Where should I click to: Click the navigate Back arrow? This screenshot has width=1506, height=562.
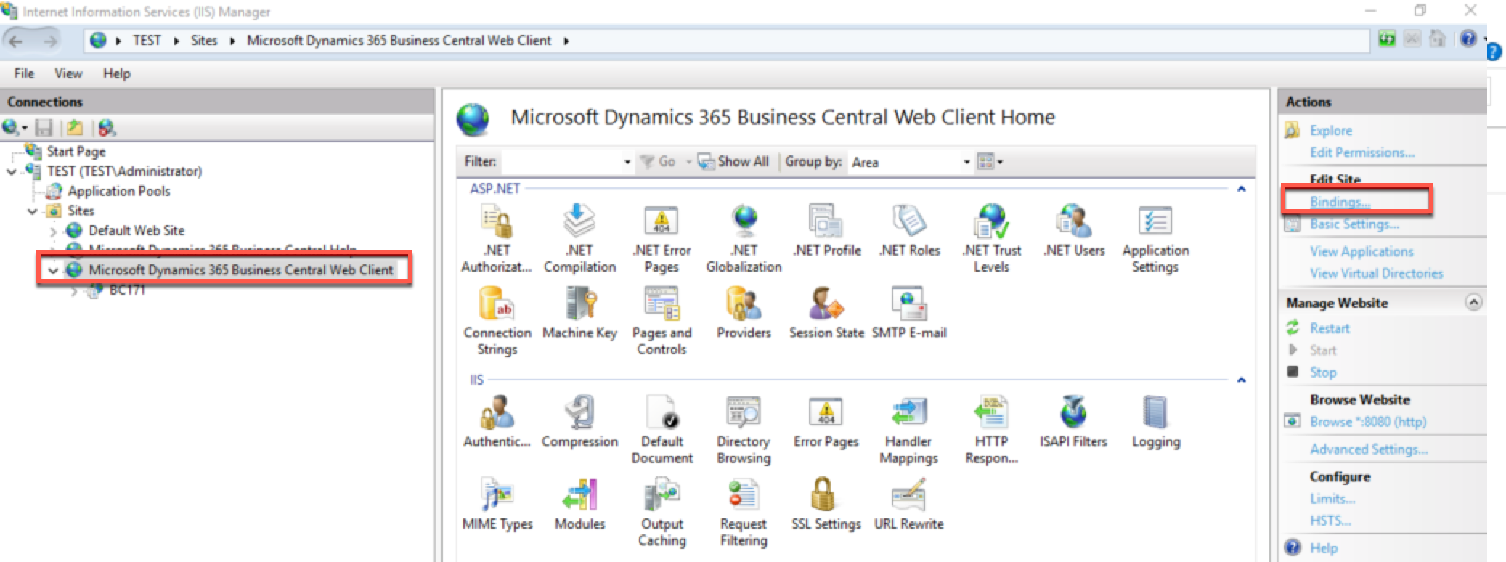pos(16,41)
